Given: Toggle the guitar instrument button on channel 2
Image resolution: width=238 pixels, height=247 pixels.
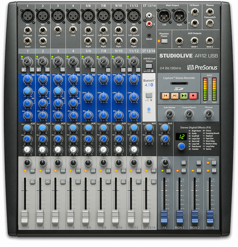Looking at the screenshot, I should (x=39, y=70).
